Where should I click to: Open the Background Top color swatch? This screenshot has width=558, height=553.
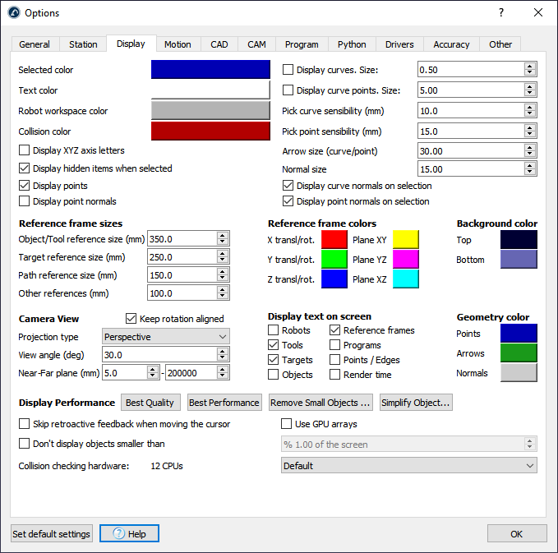pyautogui.click(x=519, y=239)
